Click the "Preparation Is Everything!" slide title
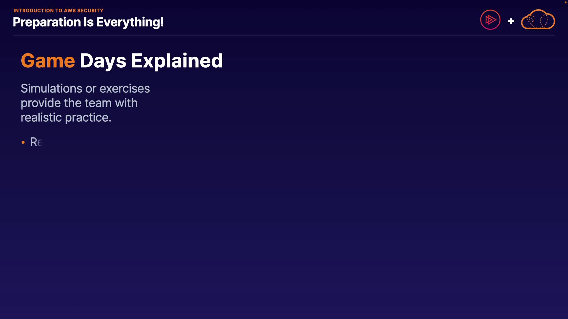The height and width of the screenshot is (319, 568). [x=88, y=22]
